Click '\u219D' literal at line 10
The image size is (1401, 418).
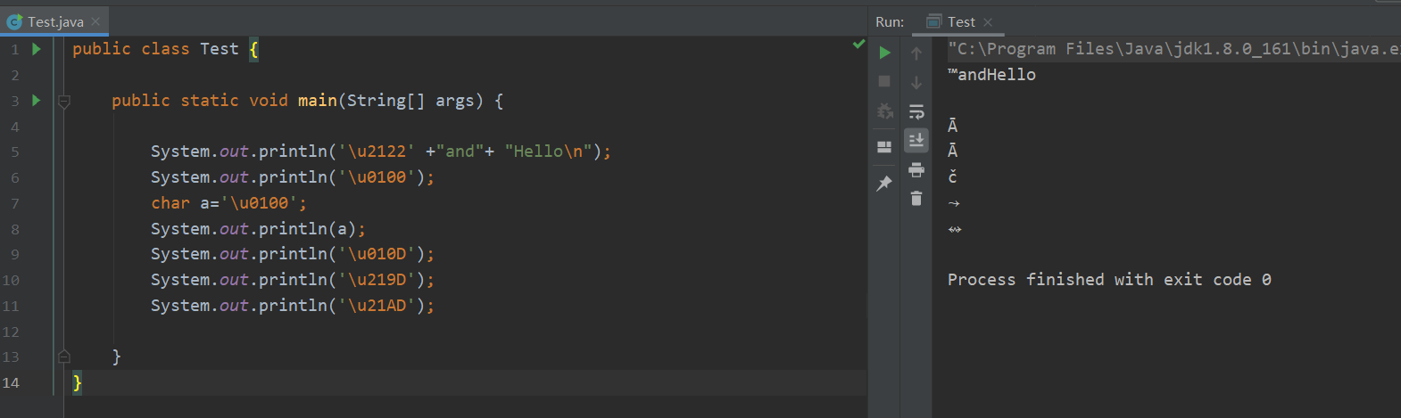[376, 280]
